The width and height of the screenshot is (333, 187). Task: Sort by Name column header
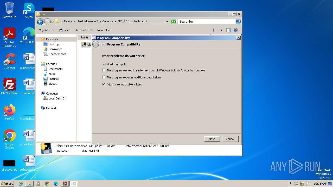85,37
